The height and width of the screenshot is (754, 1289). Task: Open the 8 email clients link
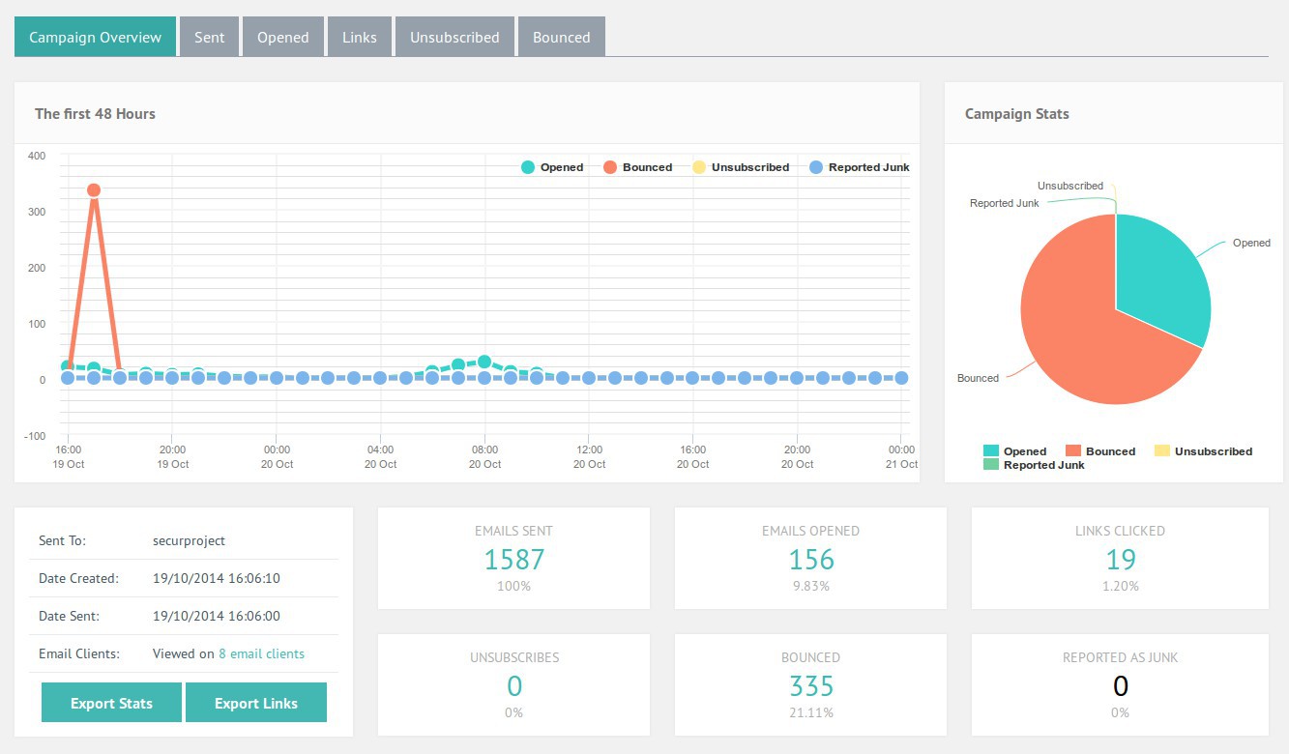(261, 653)
